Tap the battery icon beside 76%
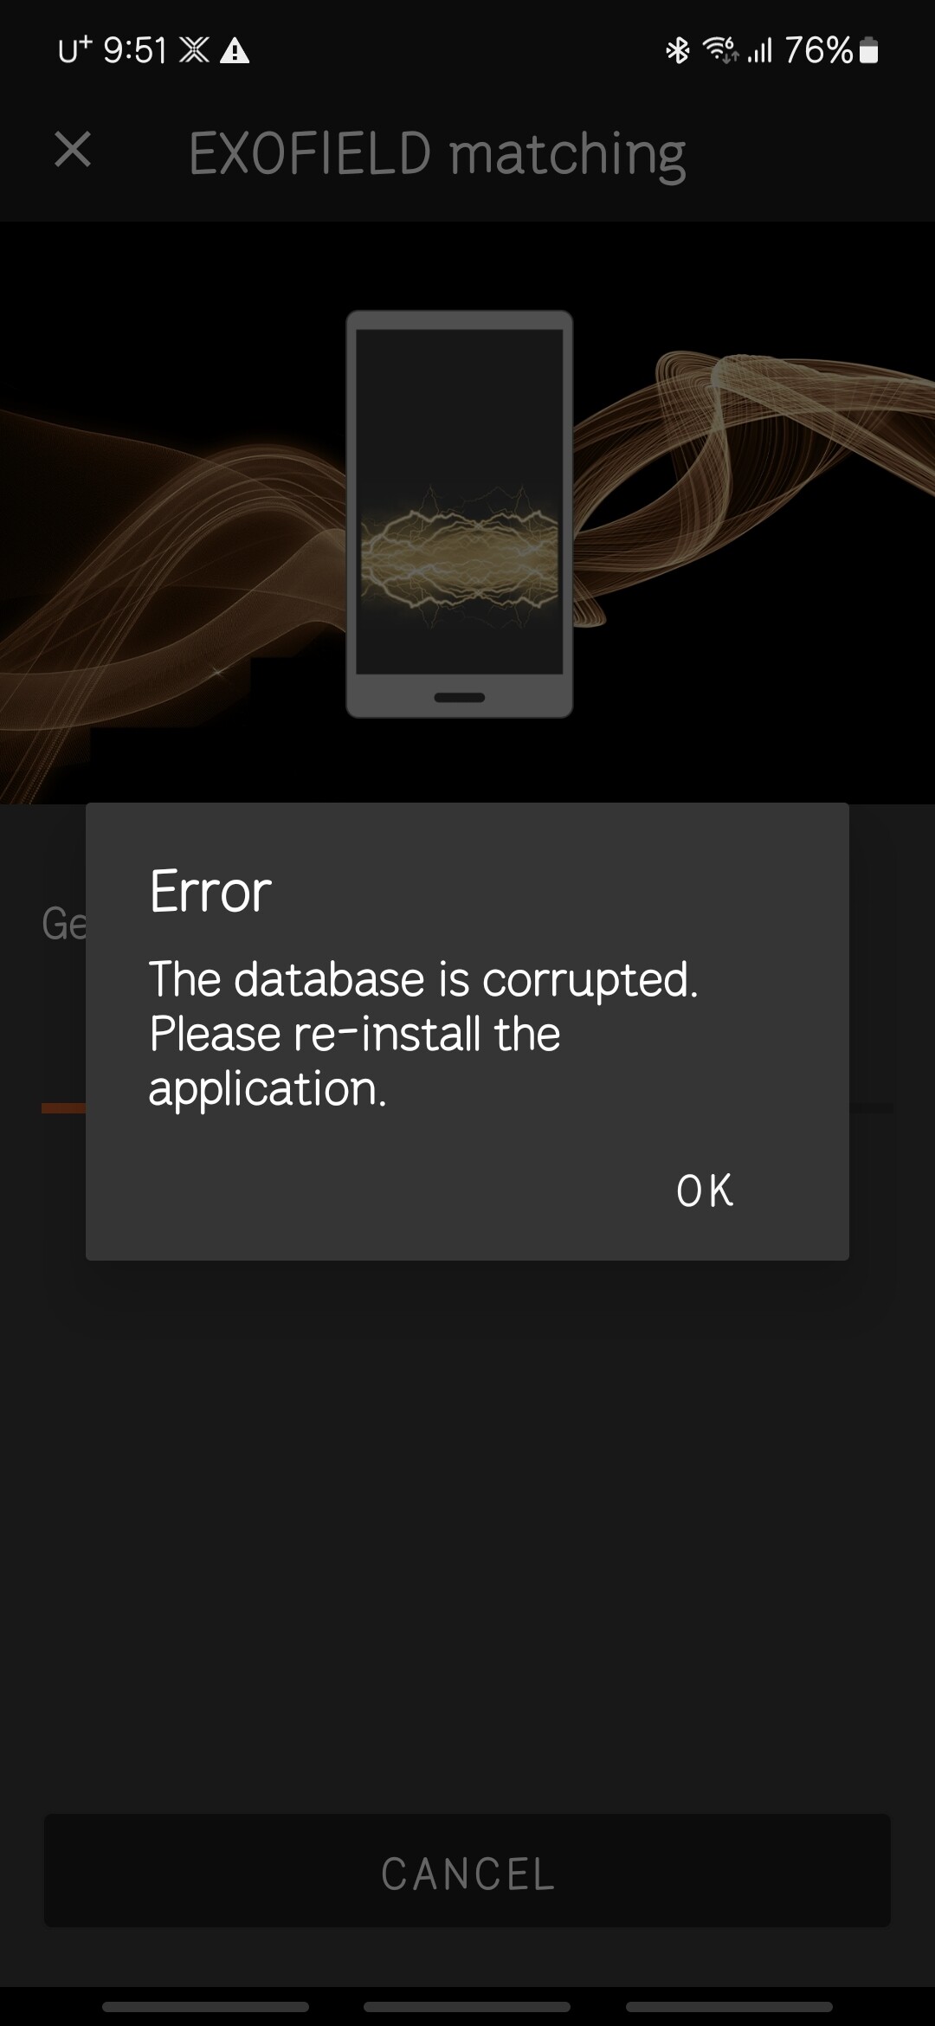 pos(869,51)
